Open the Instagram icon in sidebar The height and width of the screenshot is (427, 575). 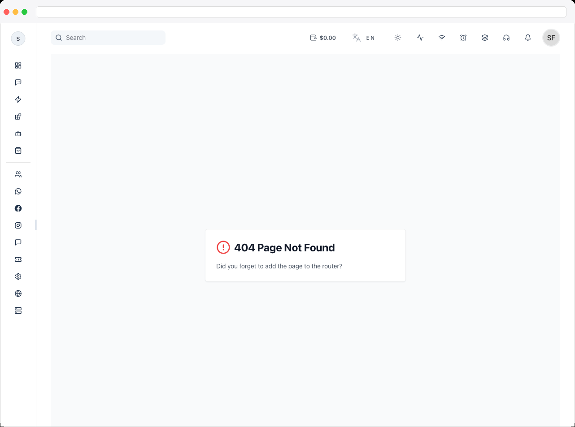(x=18, y=225)
